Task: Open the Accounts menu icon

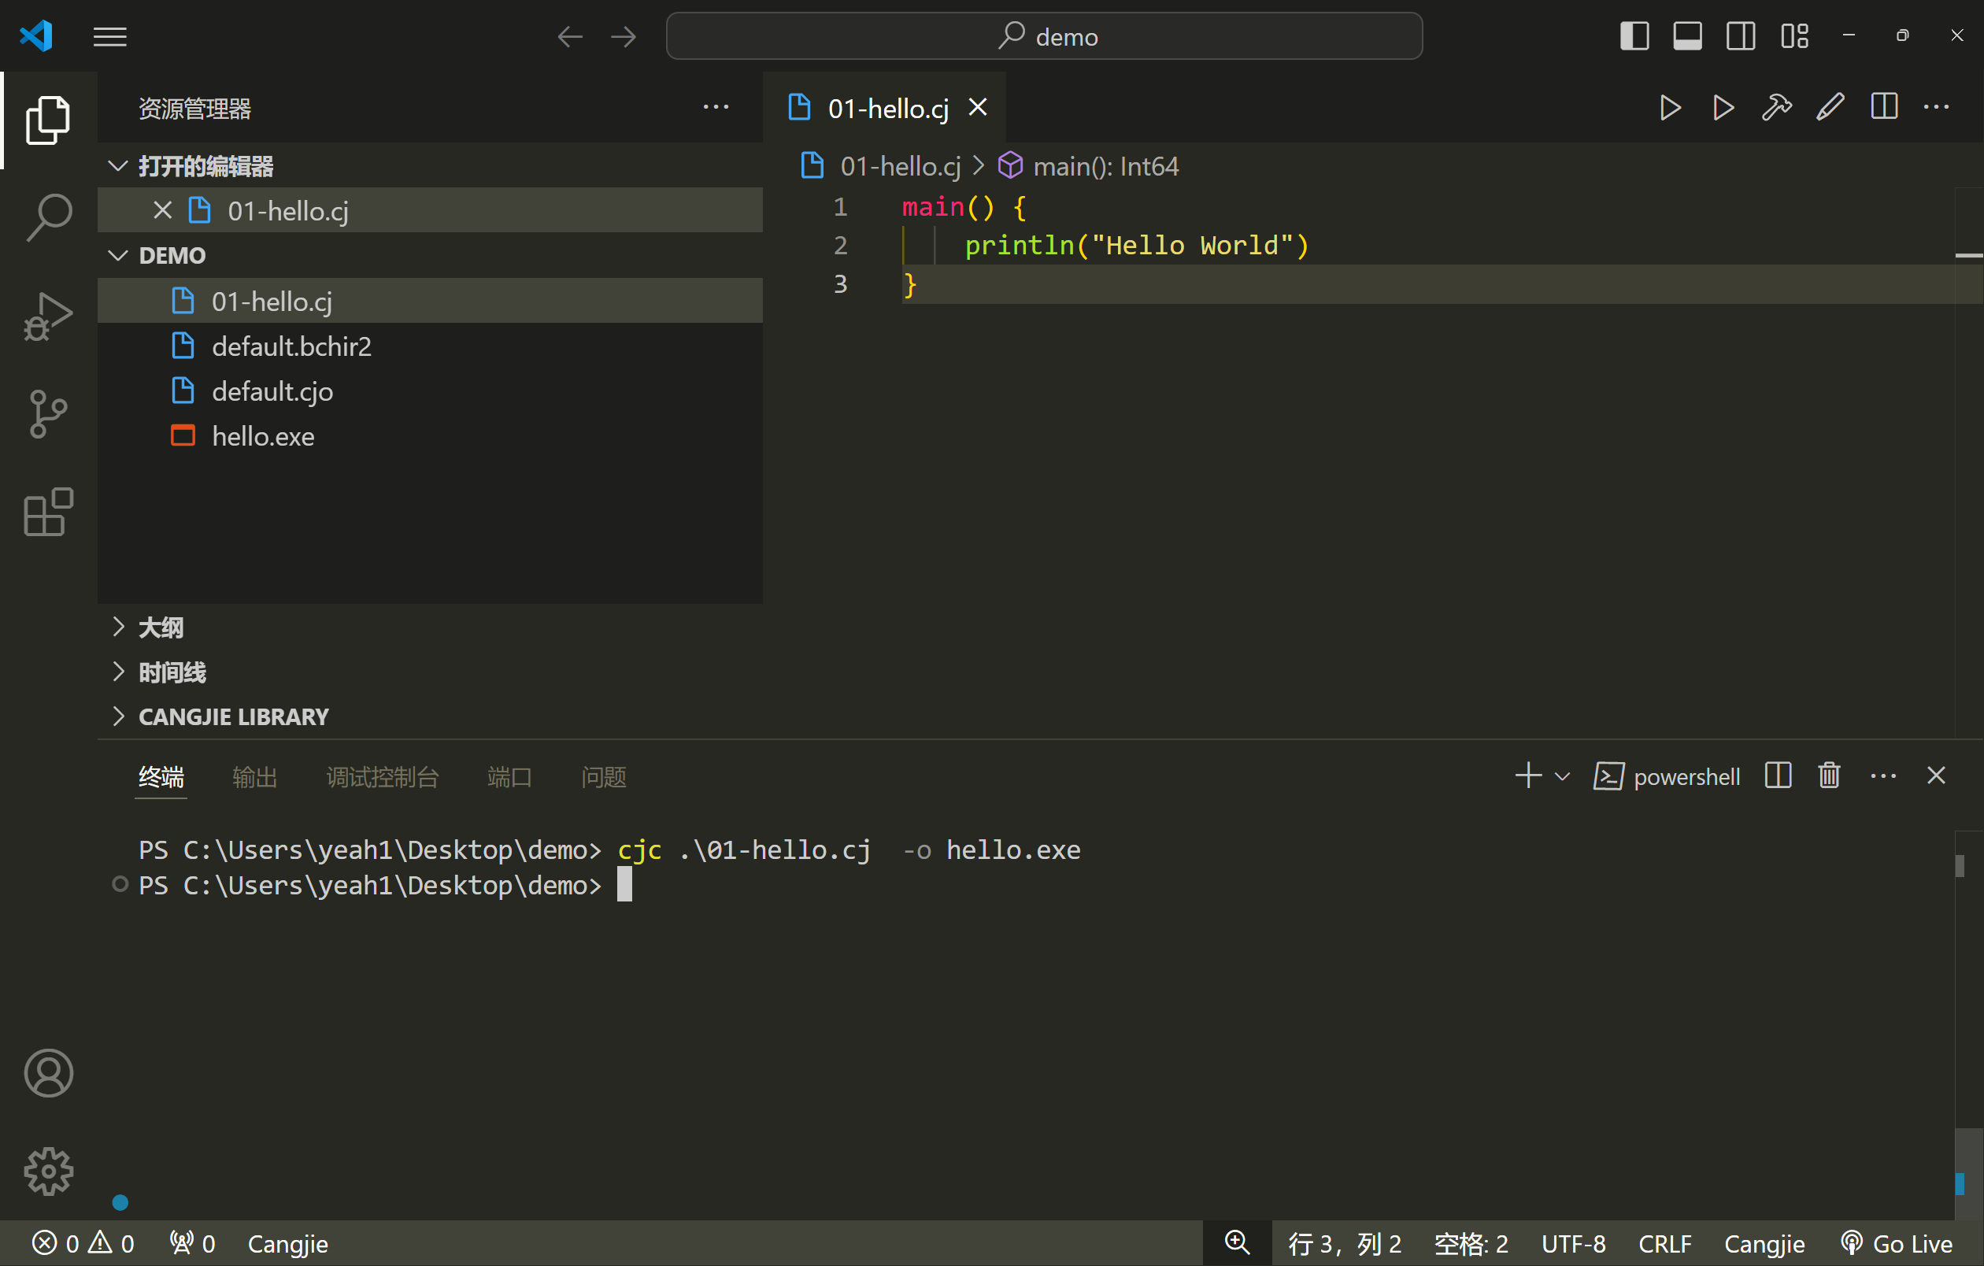Action: (49, 1073)
